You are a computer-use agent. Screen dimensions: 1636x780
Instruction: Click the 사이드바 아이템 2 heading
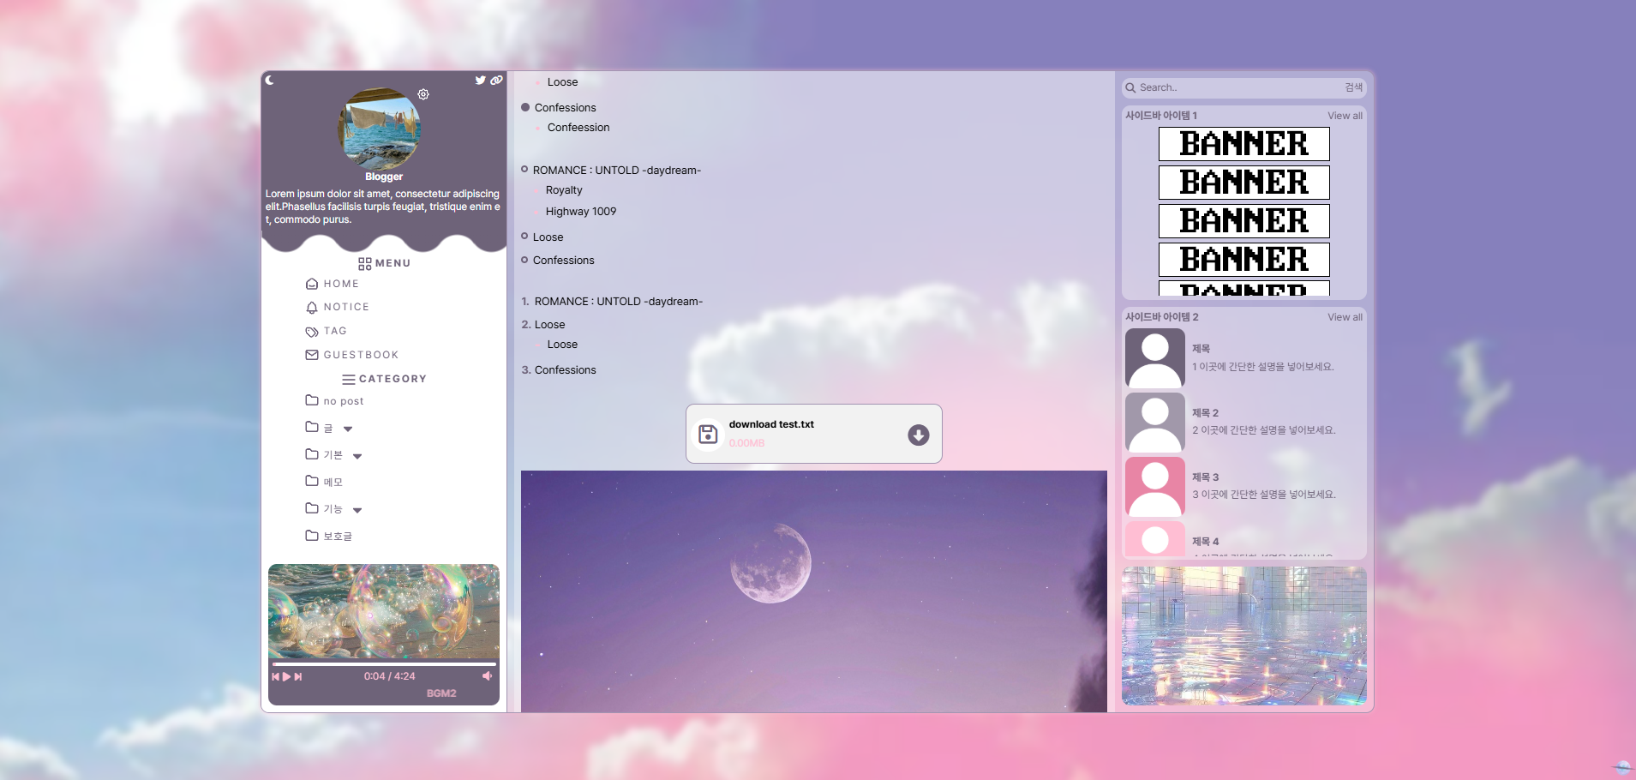point(1162,317)
